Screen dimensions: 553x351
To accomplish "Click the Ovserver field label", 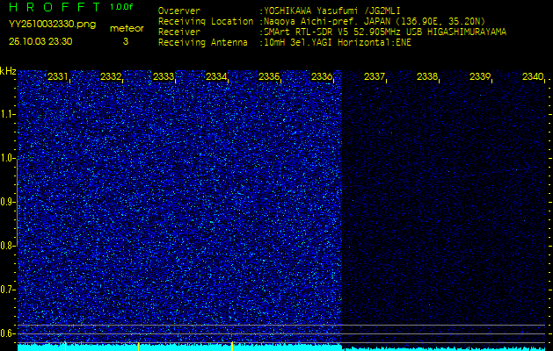I will [x=179, y=11].
